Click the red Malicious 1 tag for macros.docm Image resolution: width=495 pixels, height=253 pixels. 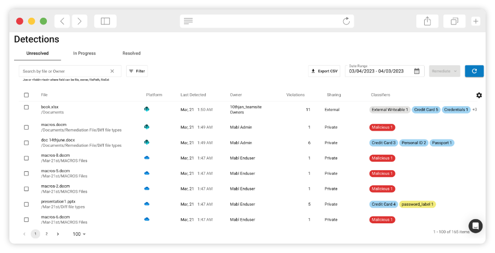[x=382, y=127]
